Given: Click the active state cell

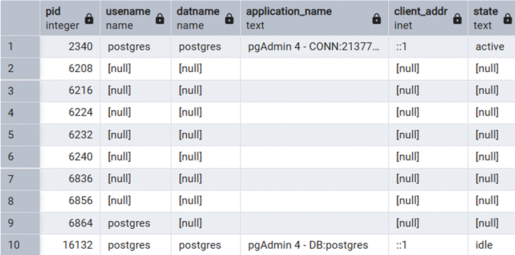Looking at the screenshot, I should point(492,47).
